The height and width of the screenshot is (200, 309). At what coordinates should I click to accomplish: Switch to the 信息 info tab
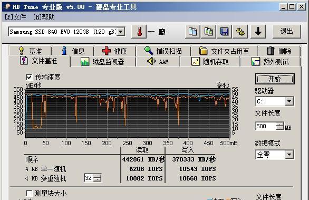(x=73, y=51)
